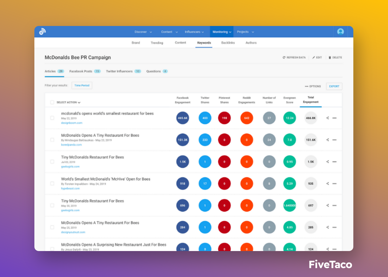Image resolution: width=388 pixels, height=277 pixels.
Task: Open more actions for Jul 03 geekxgirls article
Action: (x=335, y=162)
